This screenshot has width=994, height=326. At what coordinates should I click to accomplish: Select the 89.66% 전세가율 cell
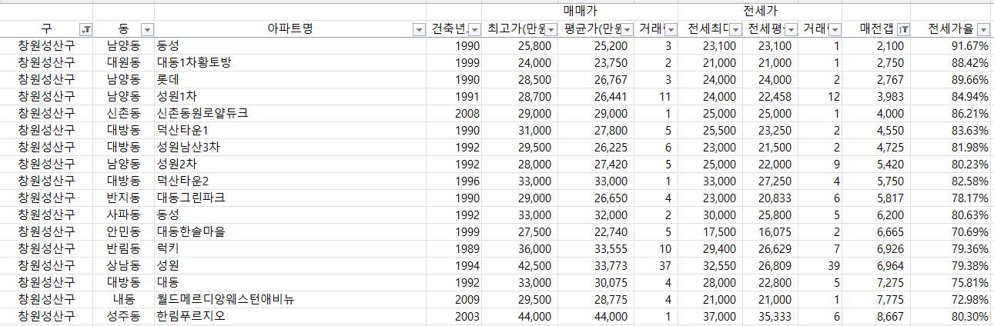[x=952, y=79]
